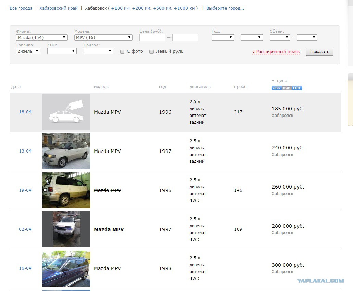Focus the maximum price input field
The image size is (353, 291).
pos(185,38)
